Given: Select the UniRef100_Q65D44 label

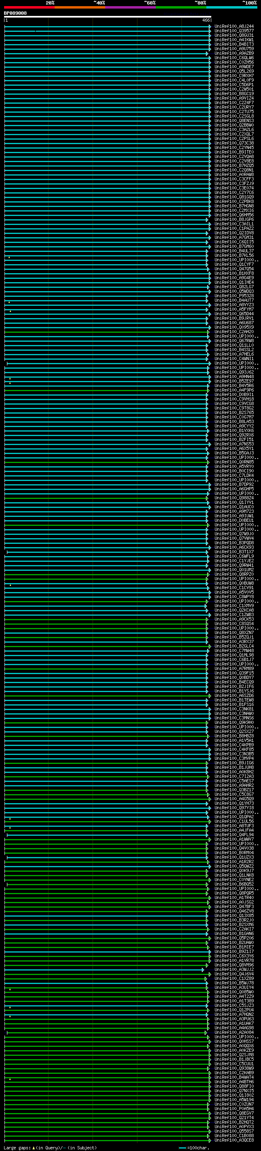Looking at the screenshot, I should 234,314.
